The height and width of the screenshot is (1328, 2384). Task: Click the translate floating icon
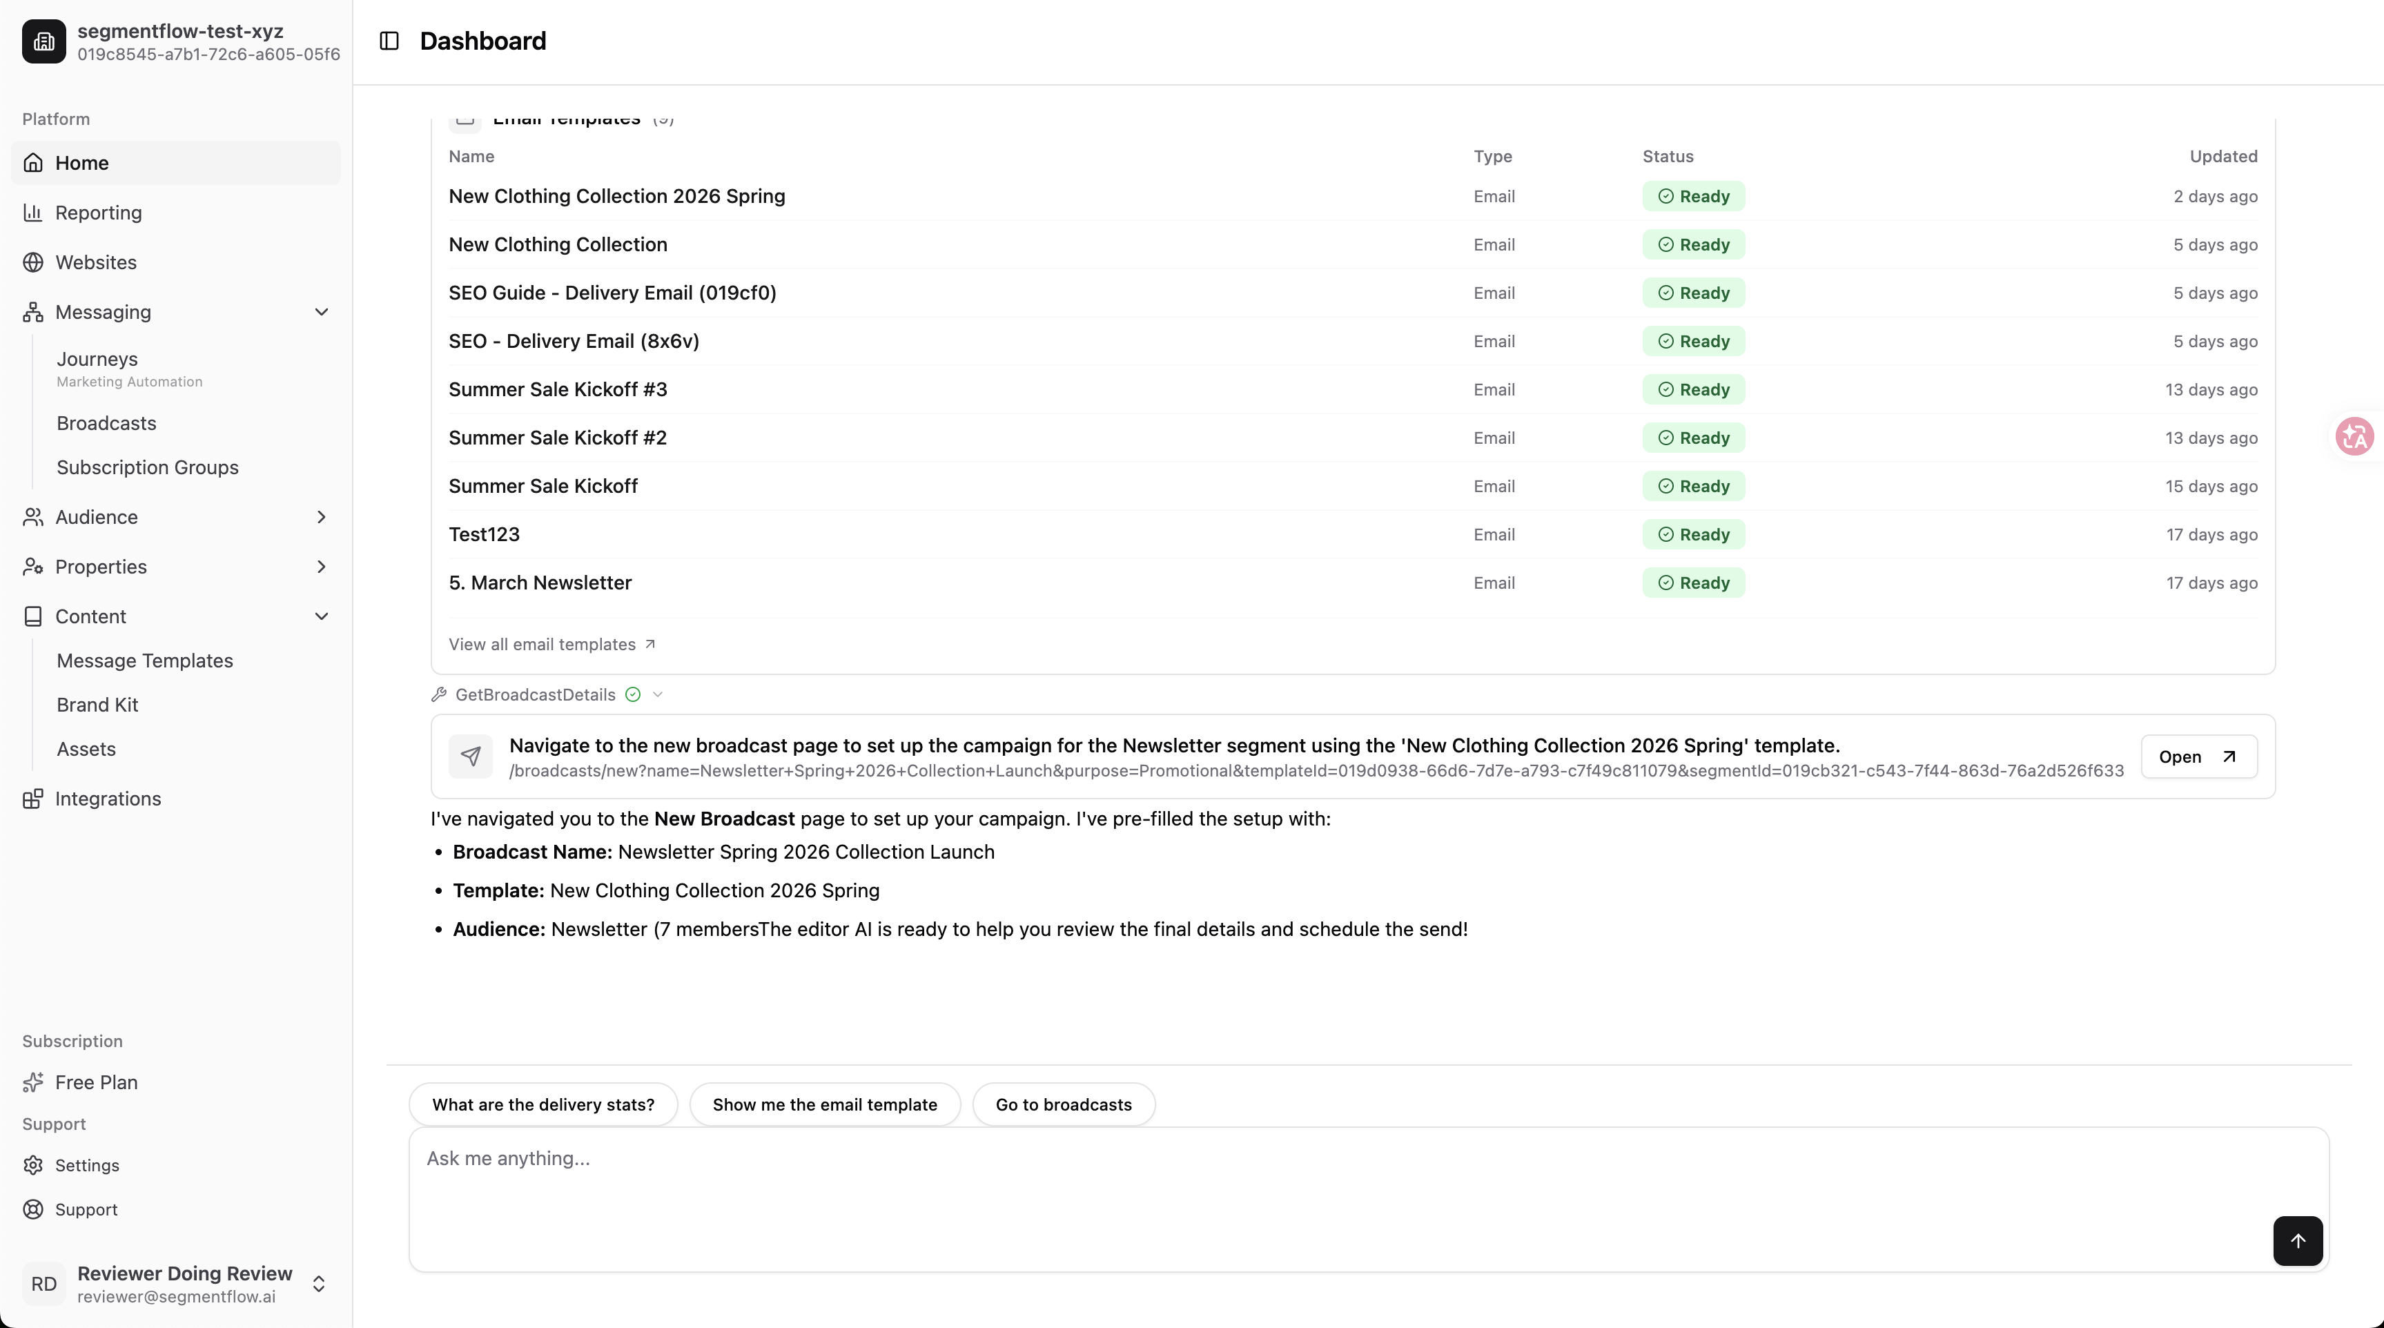point(2354,436)
